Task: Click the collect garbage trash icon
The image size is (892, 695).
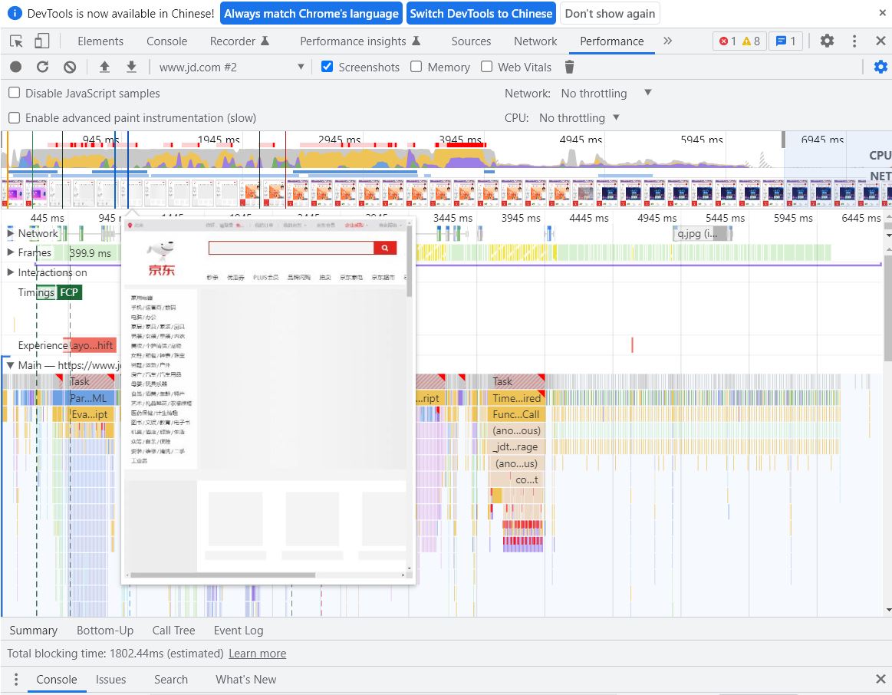Action: pyautogui.click(x=569, y=68)
